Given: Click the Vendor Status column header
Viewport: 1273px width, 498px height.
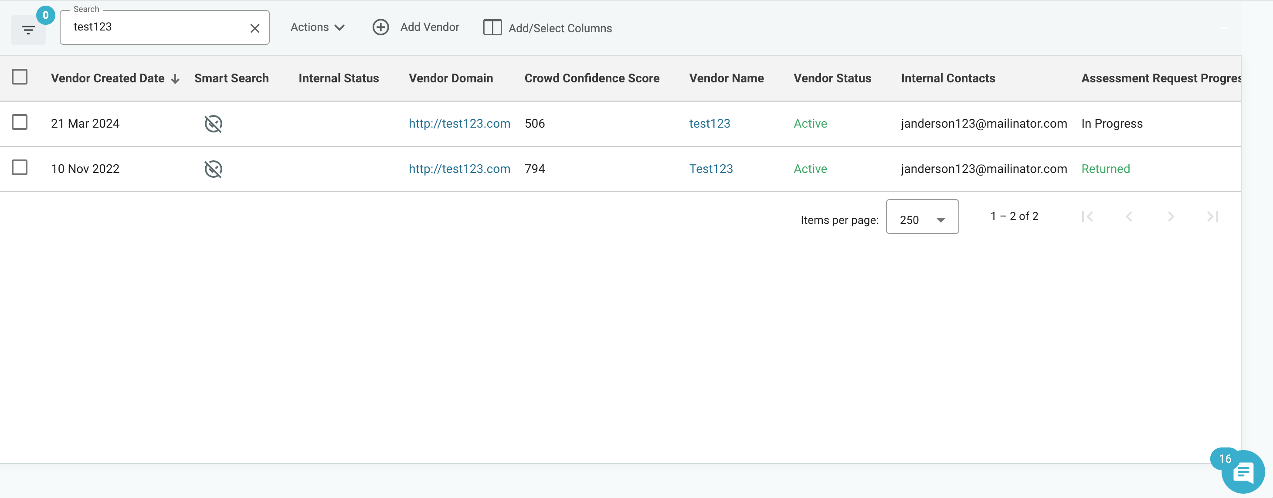Looking at the screenshot, I should click(x=832, y=78).
